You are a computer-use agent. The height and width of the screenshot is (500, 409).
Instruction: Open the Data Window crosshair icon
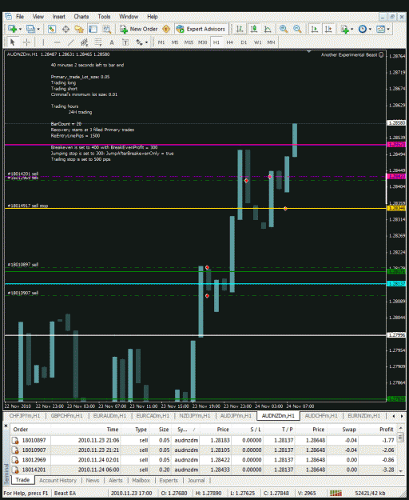(66, 29)
